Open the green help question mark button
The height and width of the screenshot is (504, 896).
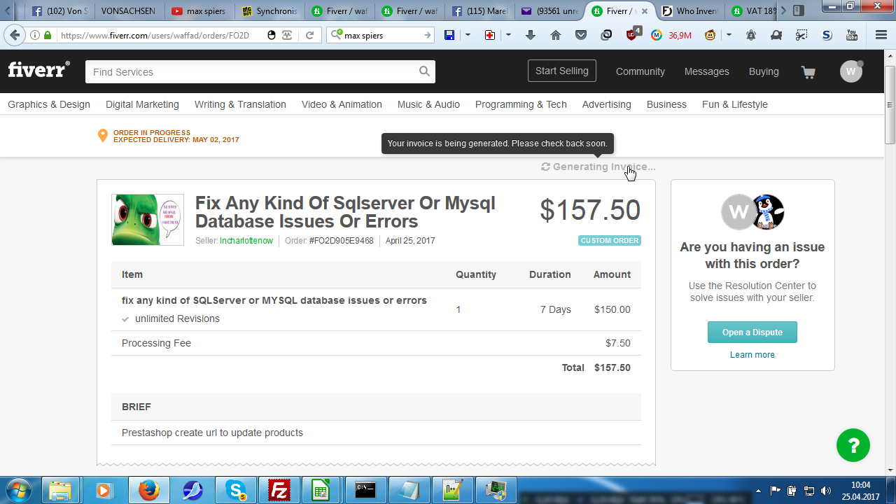(853, 445)
